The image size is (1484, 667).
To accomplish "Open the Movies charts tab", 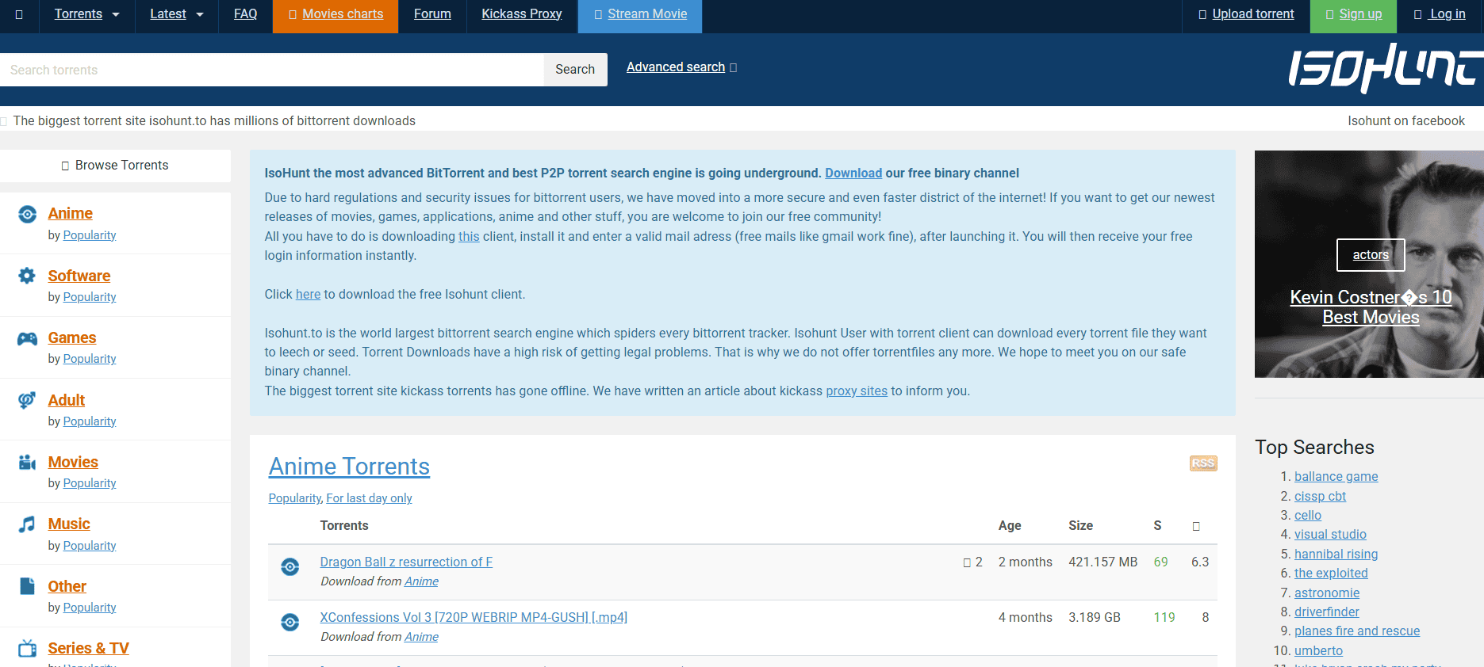I will coord(335,14).
